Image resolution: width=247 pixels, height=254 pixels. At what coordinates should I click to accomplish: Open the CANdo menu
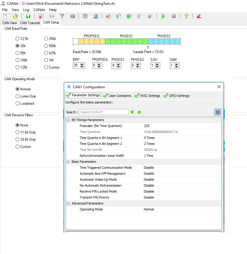point(39,10)
